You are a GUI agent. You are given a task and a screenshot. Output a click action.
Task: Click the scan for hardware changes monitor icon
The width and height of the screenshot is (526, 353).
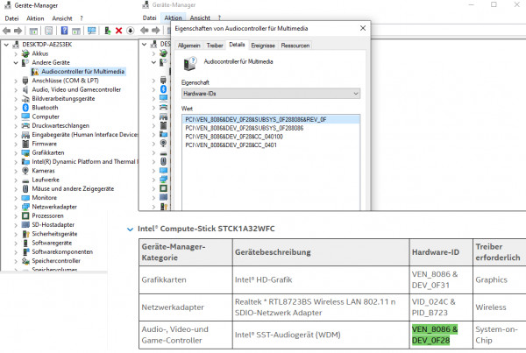pyautogui.click(x=91, y=31)
